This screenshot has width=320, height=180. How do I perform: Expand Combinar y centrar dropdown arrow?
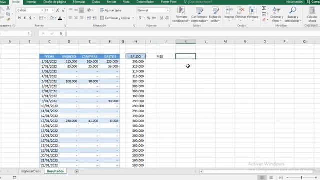(133, 18)
